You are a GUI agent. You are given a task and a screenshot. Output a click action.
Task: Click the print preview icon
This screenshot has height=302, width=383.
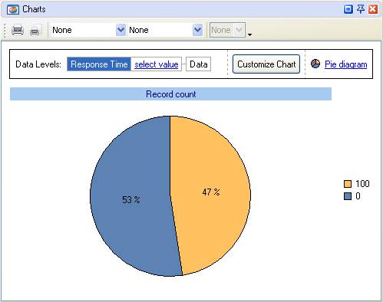[36, 31]
